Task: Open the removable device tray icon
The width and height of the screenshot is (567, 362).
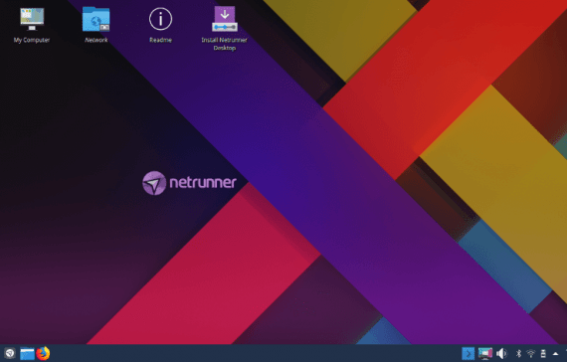Action: [x=543, y=353]
